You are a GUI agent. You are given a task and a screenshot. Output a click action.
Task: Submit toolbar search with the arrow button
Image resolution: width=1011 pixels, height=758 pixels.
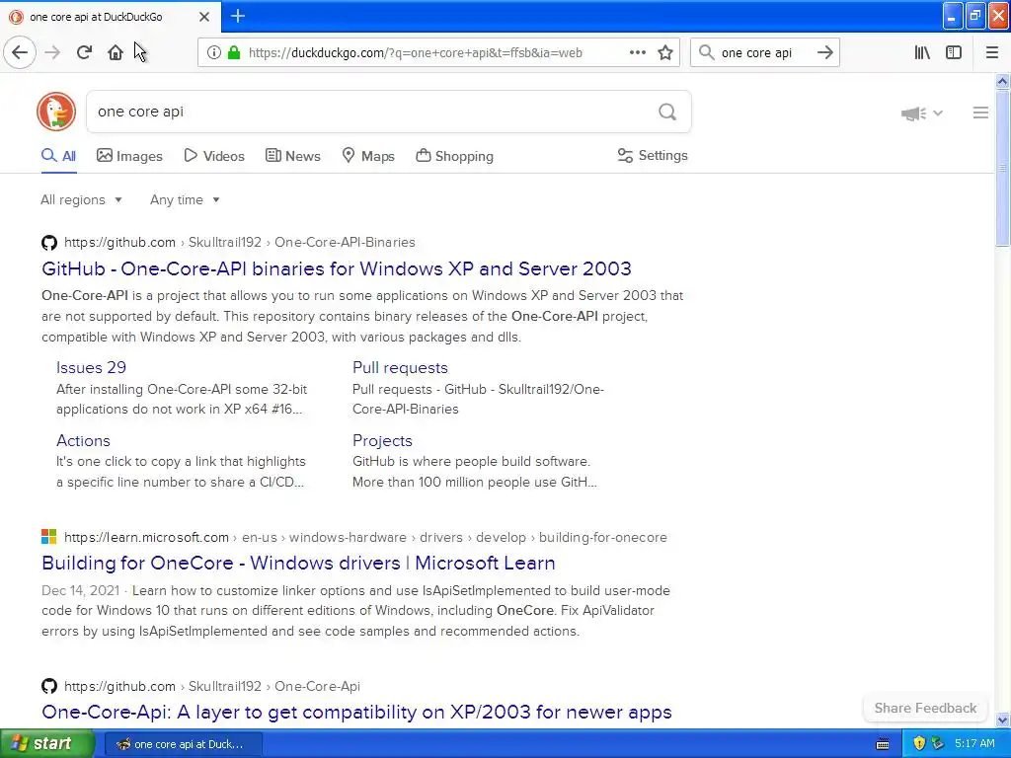tap(824, 53)
